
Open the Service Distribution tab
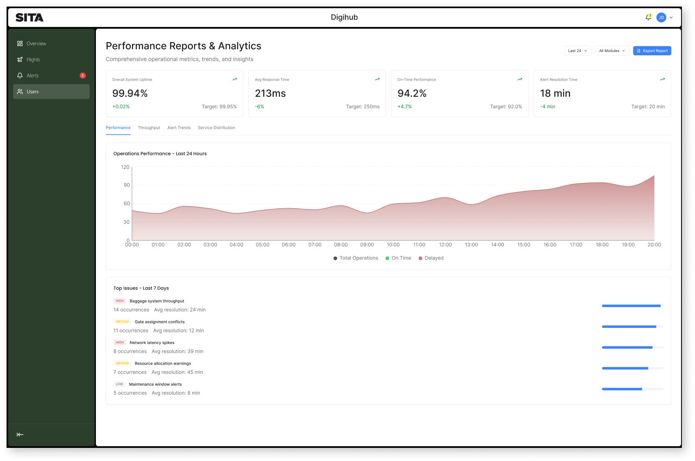click(x=216, y=127)
